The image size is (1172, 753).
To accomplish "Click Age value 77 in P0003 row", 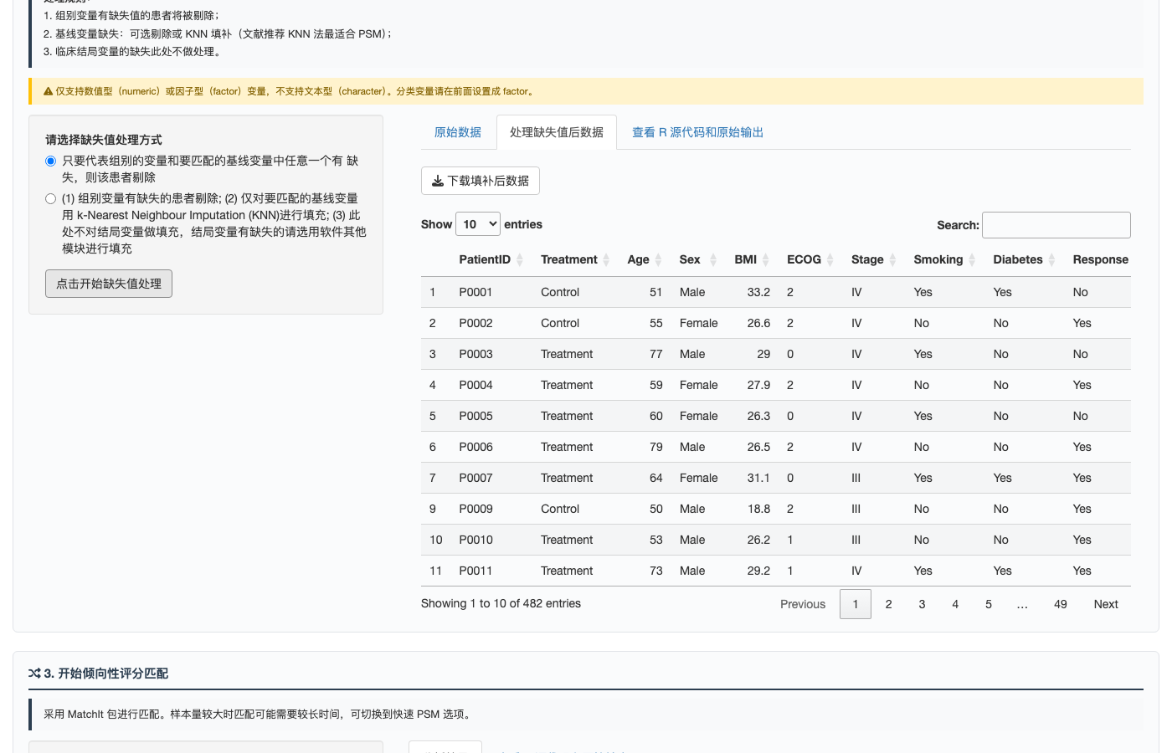I will click(x=656, y=354).
